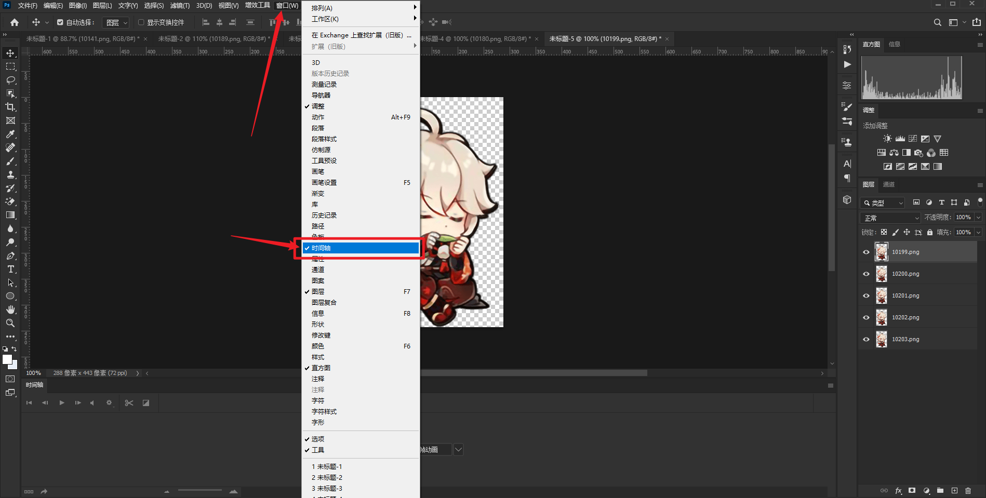Play the timeline animation
The height and width of the screenshot is (498, 986).
coord(62,403)
